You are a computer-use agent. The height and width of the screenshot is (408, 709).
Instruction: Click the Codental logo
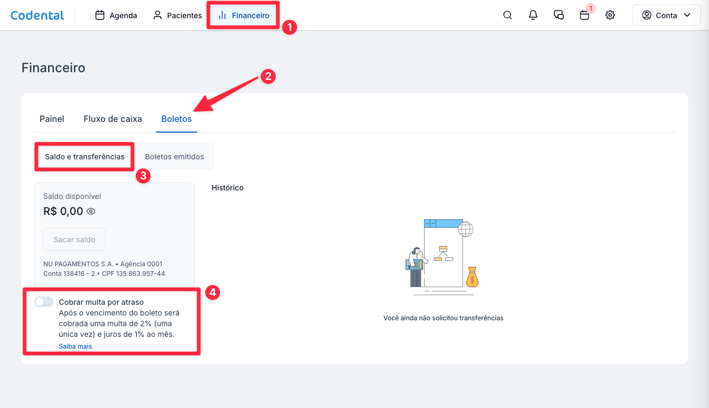[37, 15]
